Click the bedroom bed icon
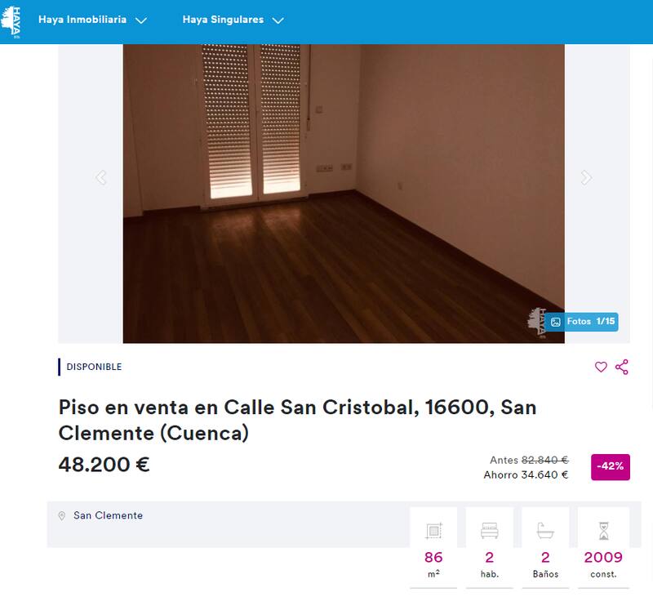This screenshot has height=597, width=653. pos(489,530)
